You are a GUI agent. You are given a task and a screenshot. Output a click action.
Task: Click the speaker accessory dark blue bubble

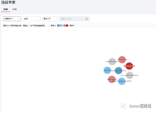[119, 71]
